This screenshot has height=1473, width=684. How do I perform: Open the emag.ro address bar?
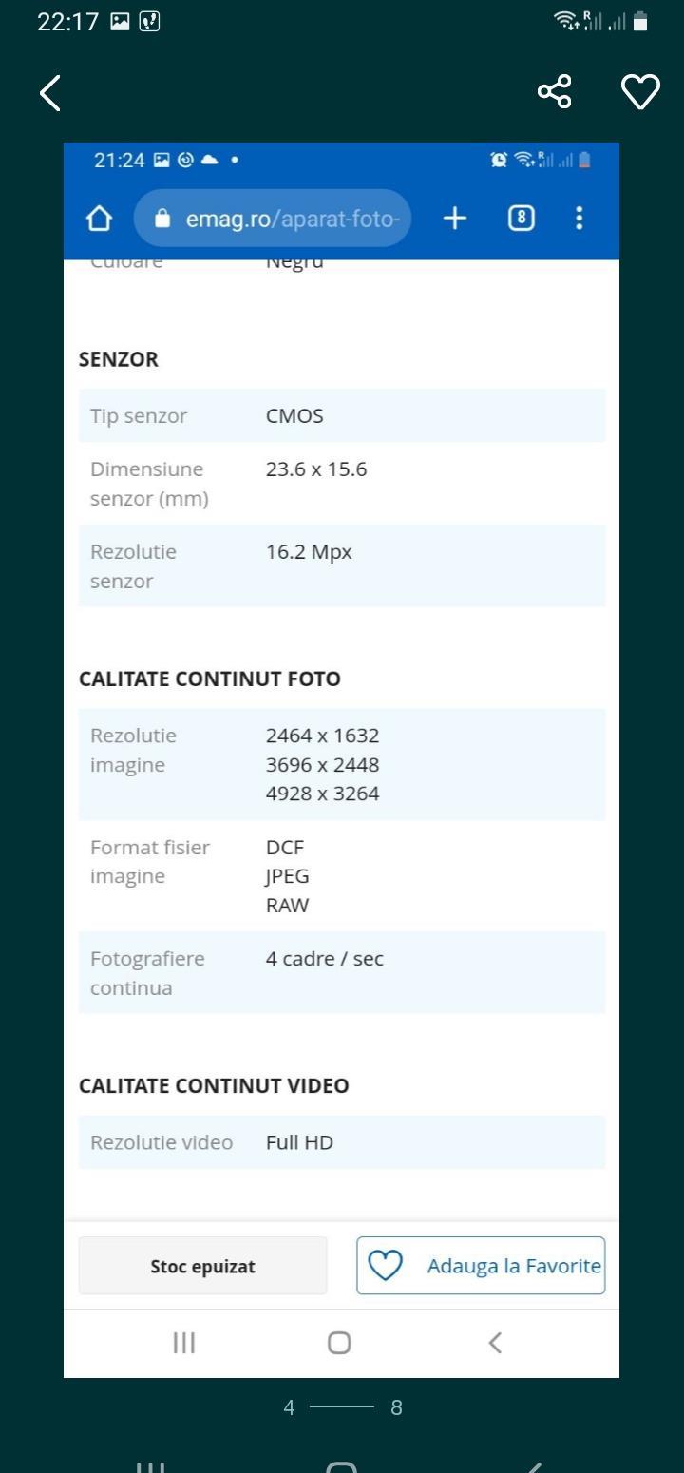pyautogui.click(x=273, y=219)
